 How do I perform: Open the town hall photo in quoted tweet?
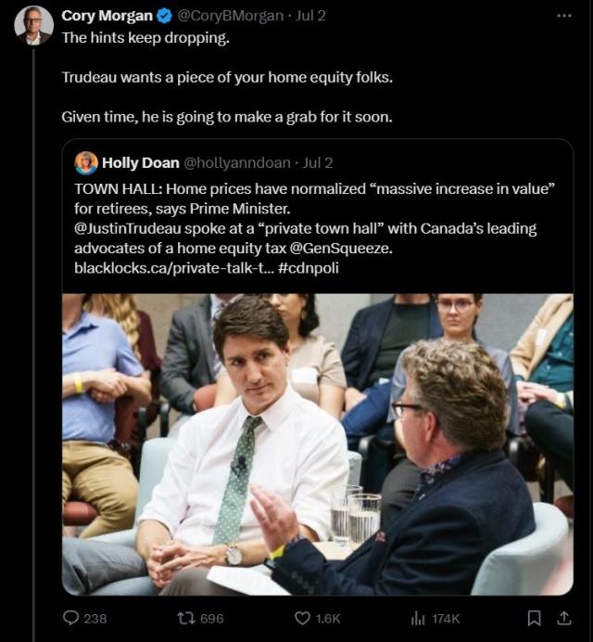pyautogui.click(x=318, y=444)
